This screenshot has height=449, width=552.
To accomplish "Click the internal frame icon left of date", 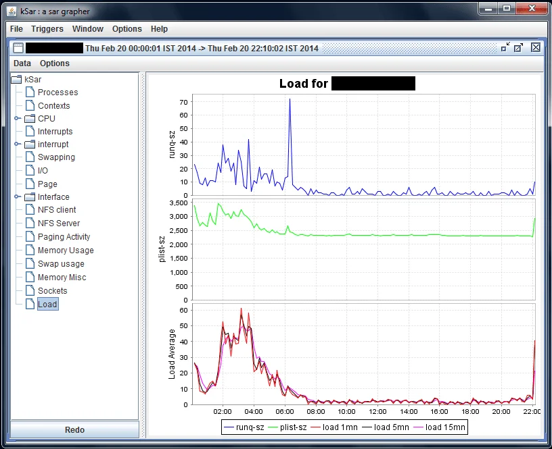I will [x=18, y=48].
